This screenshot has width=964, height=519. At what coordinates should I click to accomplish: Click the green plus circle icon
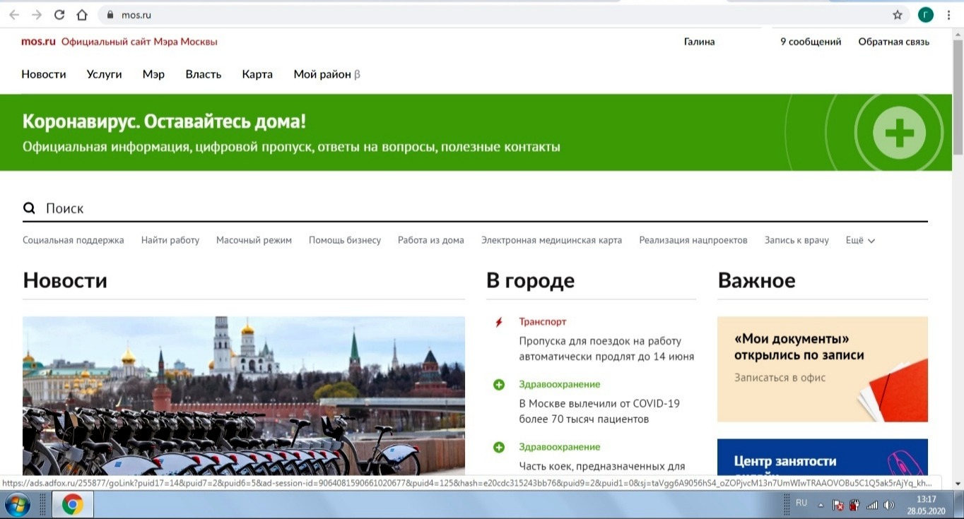(899, 133)
